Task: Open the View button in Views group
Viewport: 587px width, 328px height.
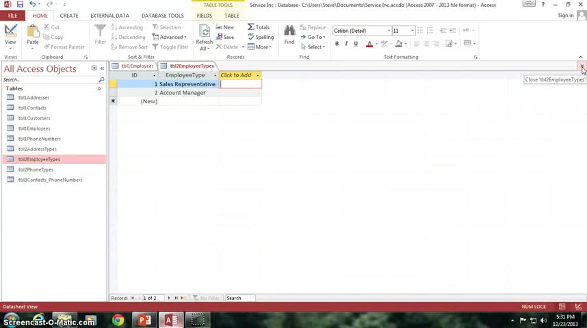Action: pos(10,38)
